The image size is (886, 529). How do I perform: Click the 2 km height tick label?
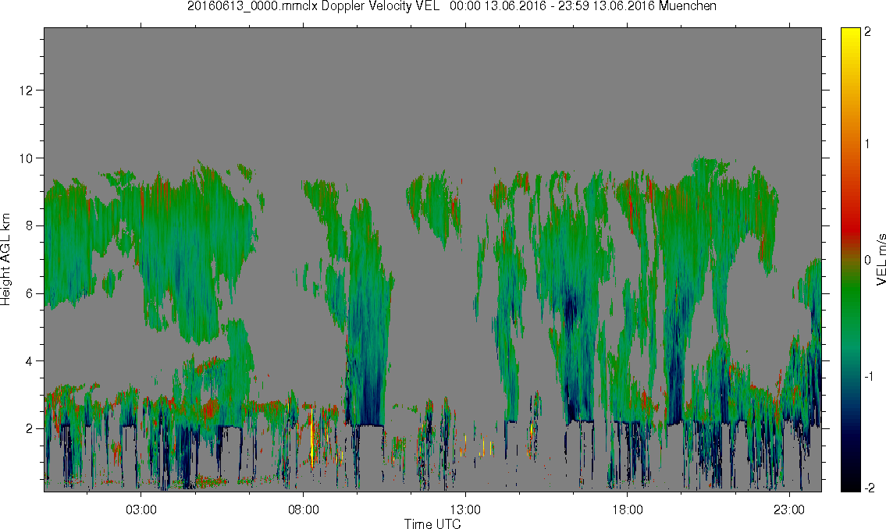[x=30, y=428]
